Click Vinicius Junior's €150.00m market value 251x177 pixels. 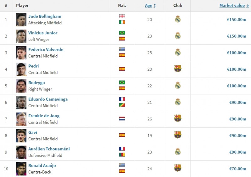(x=237, y=36)
